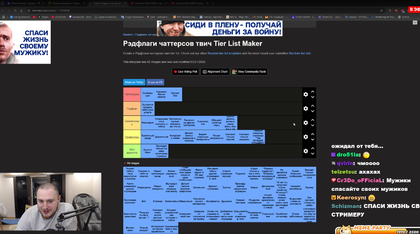Click the ПЕРМАБАН tier label
The width and height of the screenshot is (420, 234).
tap(132, 94)
